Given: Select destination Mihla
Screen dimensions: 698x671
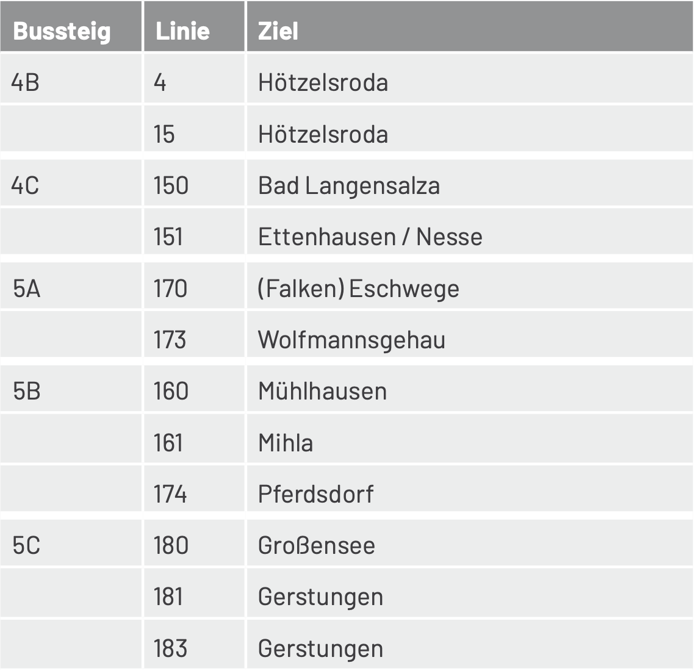Looking at the screenshot, I should pyautogui.click(x=286, y=443).
